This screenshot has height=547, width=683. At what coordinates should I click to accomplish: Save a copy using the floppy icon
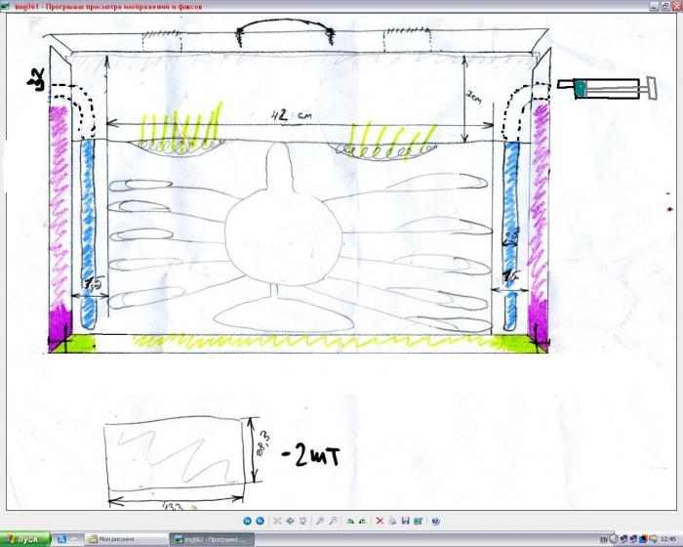pyautogui.click(x=405, y=521)
